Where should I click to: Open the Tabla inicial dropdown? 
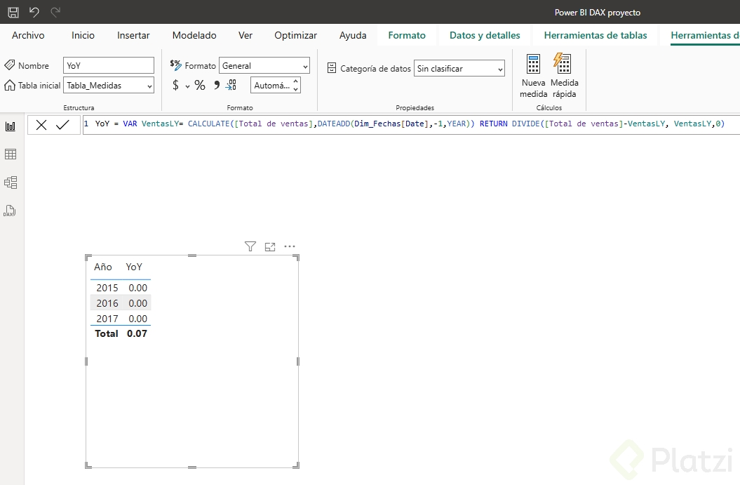[109, 86]
